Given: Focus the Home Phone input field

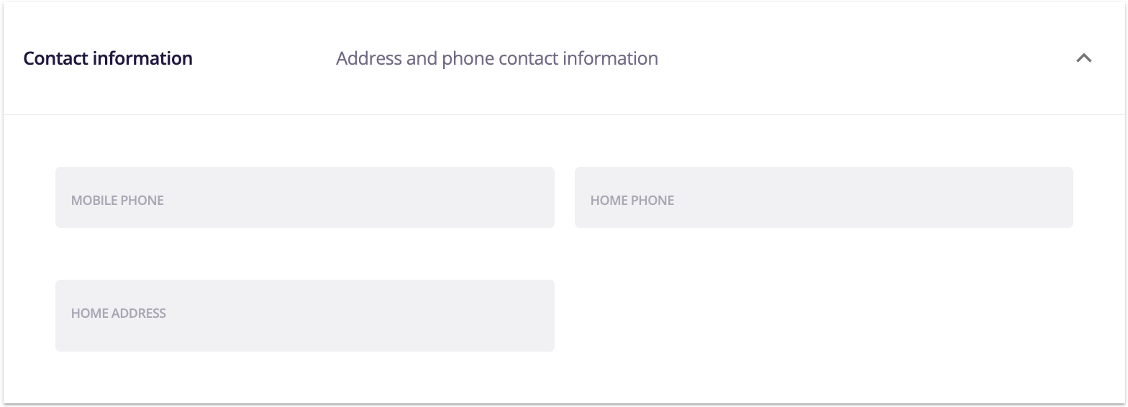Looking at the screenshot, I should 823,198.
